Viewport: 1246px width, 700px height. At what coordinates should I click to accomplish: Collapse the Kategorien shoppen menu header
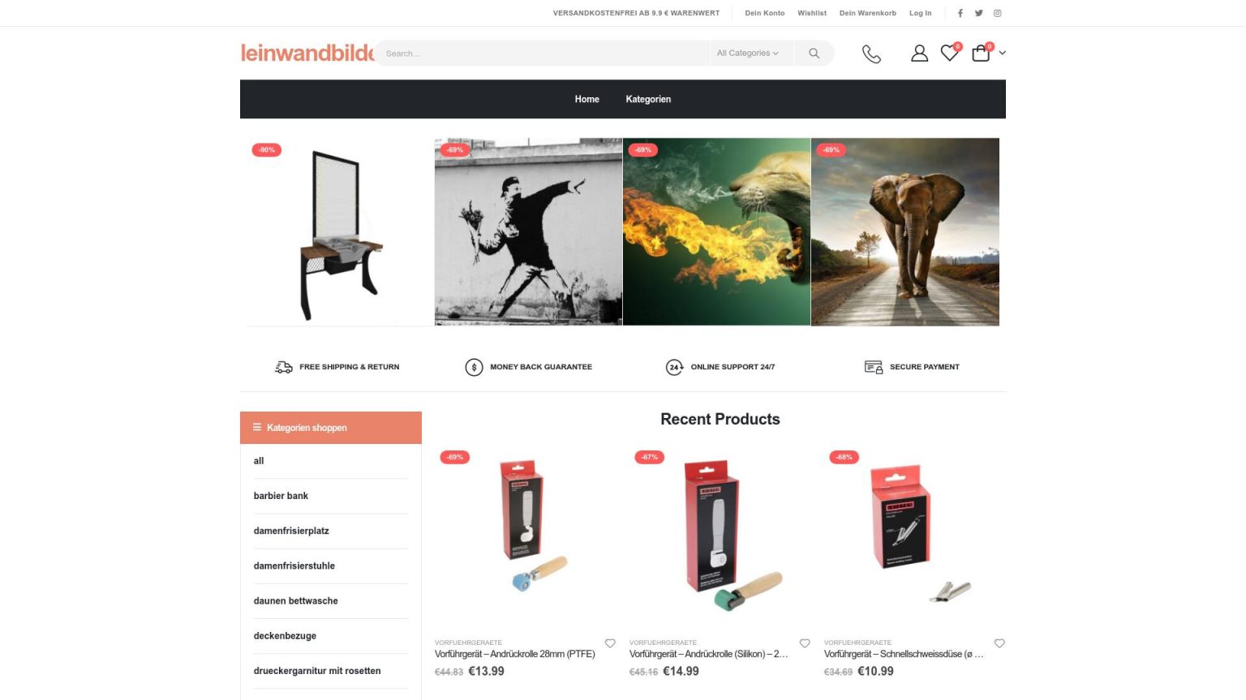click(331, 428)
